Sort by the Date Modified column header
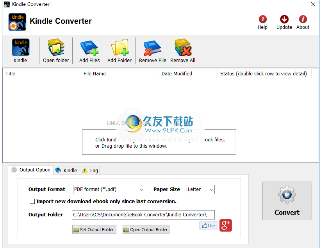The width and height of the screenshot is (321, 248). pos(188,74)
